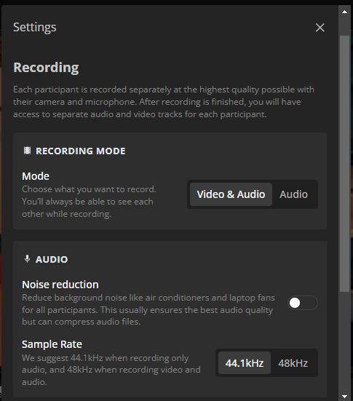353x401 pixels.
Task: Close the Settings dialog with X
Action: coord(320,28)
